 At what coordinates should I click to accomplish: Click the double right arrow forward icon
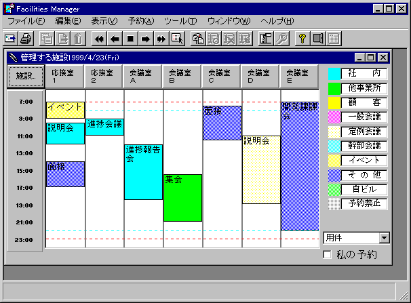click(161, 39)
